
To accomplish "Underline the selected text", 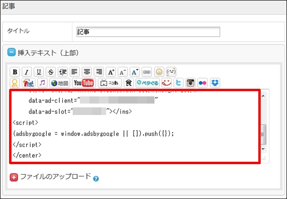I will [39, 72].
